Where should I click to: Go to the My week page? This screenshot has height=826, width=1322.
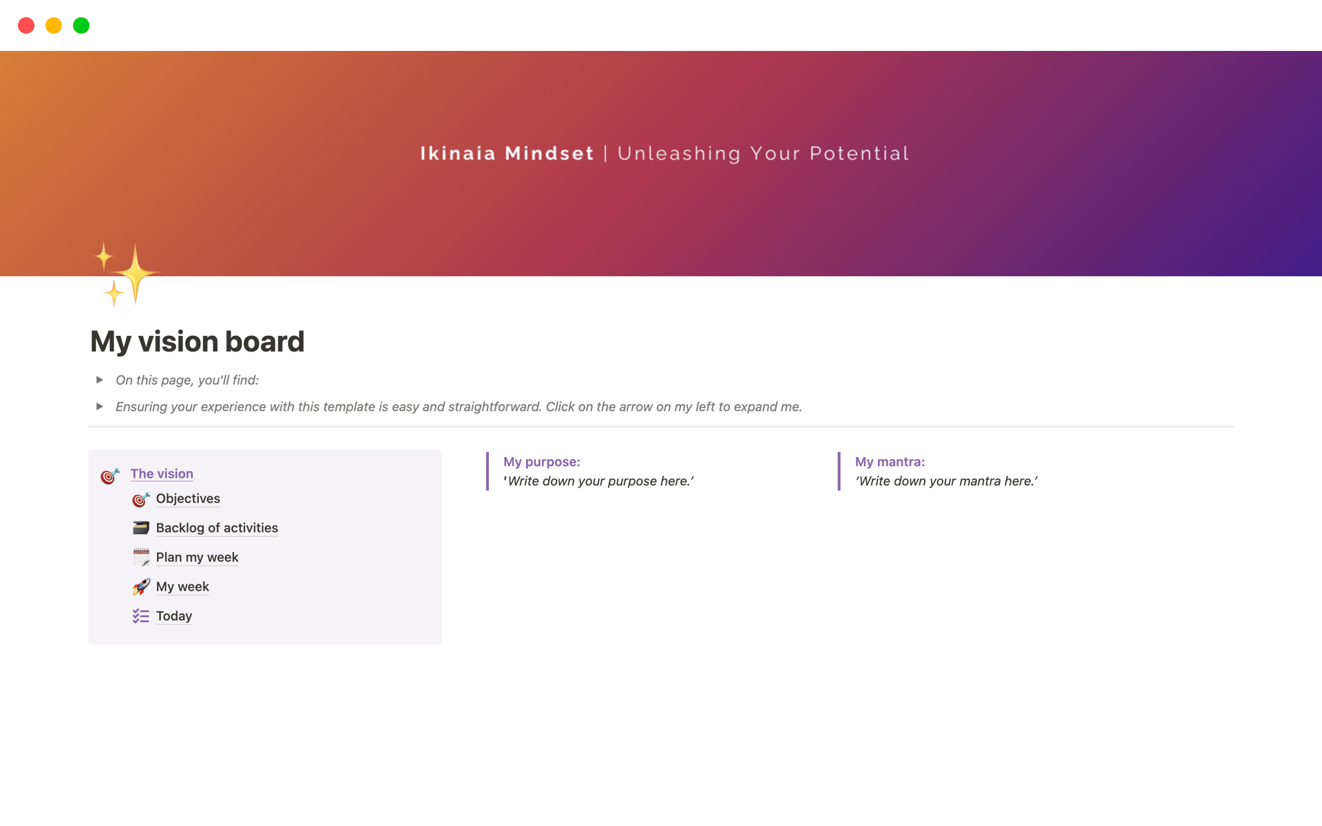tap(182, 586)
